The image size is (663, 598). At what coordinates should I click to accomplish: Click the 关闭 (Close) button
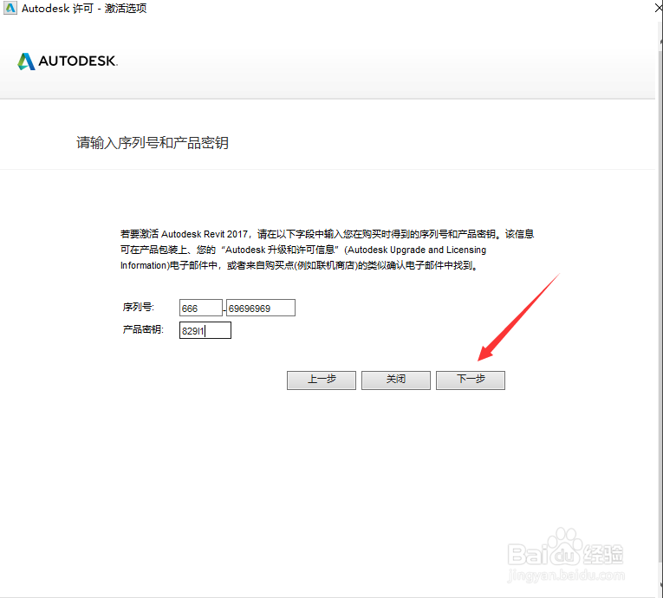(x=396, y=380)
